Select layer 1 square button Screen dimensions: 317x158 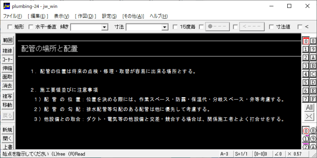(306, 49)
